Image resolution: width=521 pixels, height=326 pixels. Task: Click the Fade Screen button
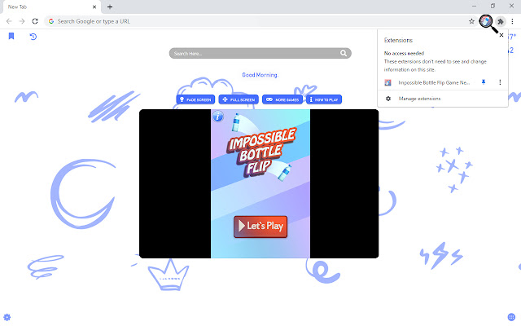[195, 99]
